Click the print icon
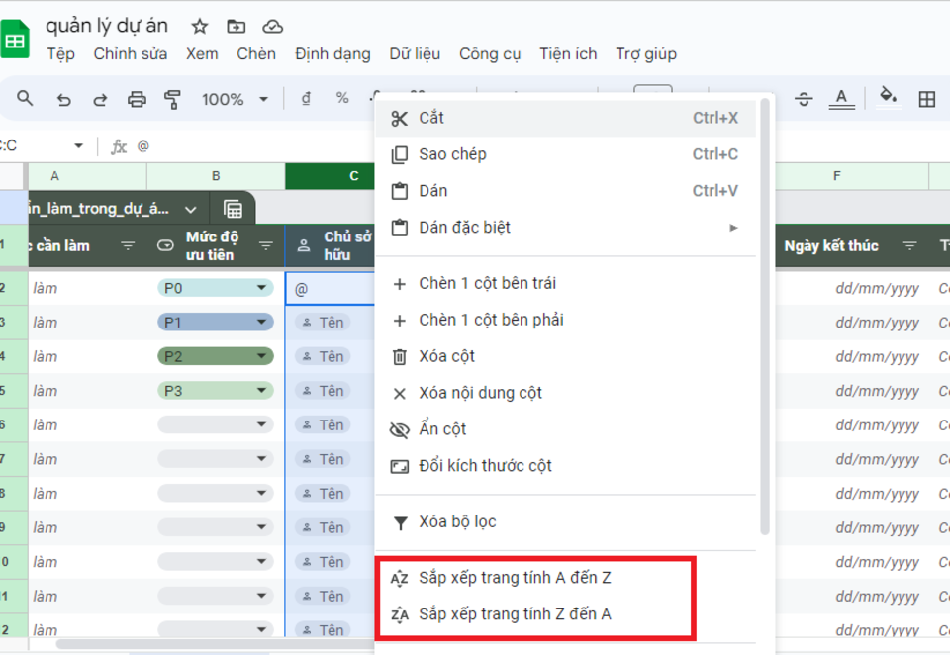 coord(137,99)
